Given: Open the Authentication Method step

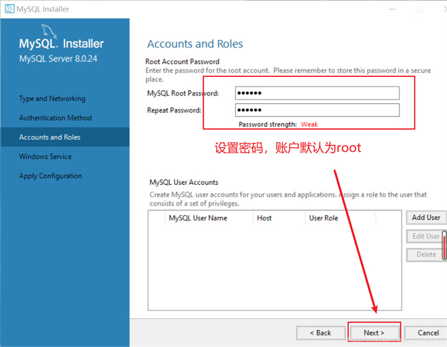Looking at the screenshot, I should pos(55,118).
